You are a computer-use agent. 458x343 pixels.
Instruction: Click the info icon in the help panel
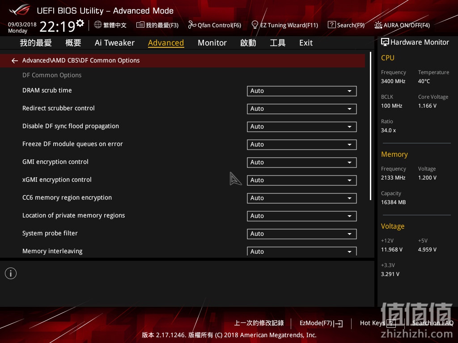11,273
